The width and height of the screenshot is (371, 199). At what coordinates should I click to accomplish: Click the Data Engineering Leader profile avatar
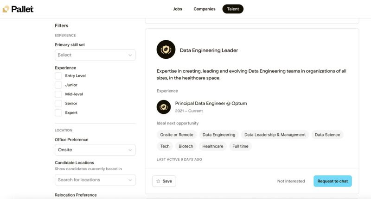(x=166, y=50)
